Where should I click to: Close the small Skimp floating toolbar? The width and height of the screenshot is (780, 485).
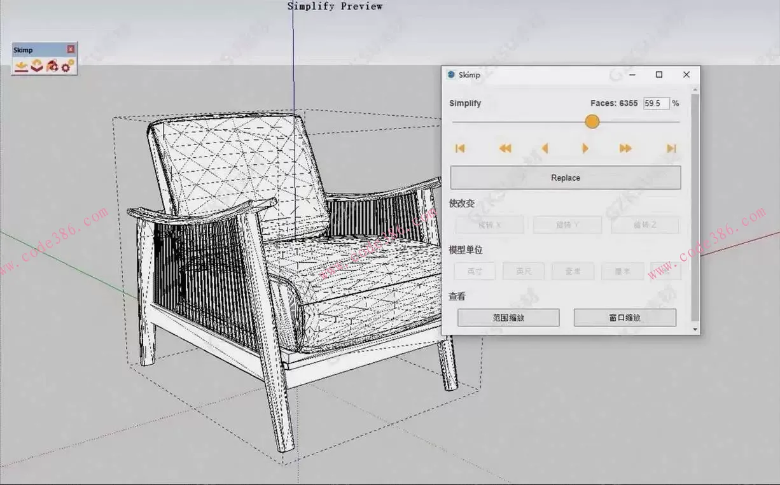[x=71, y=49]
